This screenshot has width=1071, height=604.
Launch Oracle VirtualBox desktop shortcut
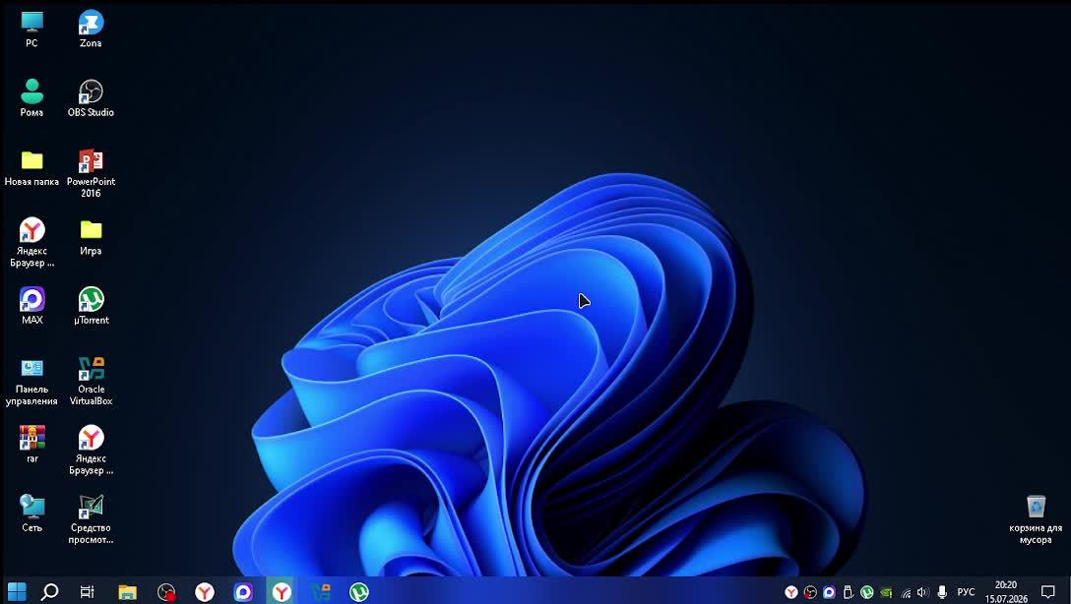coord(91,382)
